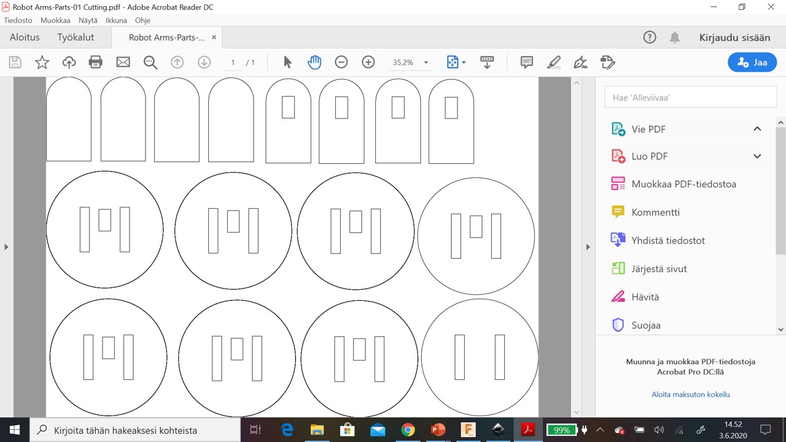Collapse the right tools pane arrow
Viewport: 786px width, 442px height.
pyautogui.click(x=588, y=247)
